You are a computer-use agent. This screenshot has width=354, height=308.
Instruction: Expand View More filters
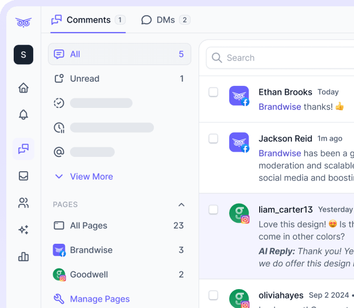84,176
